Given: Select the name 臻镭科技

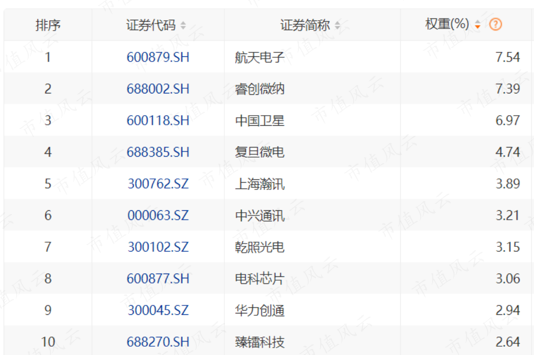Looking at the screenshot, I should pyautogui.click(x=260, y=342).
